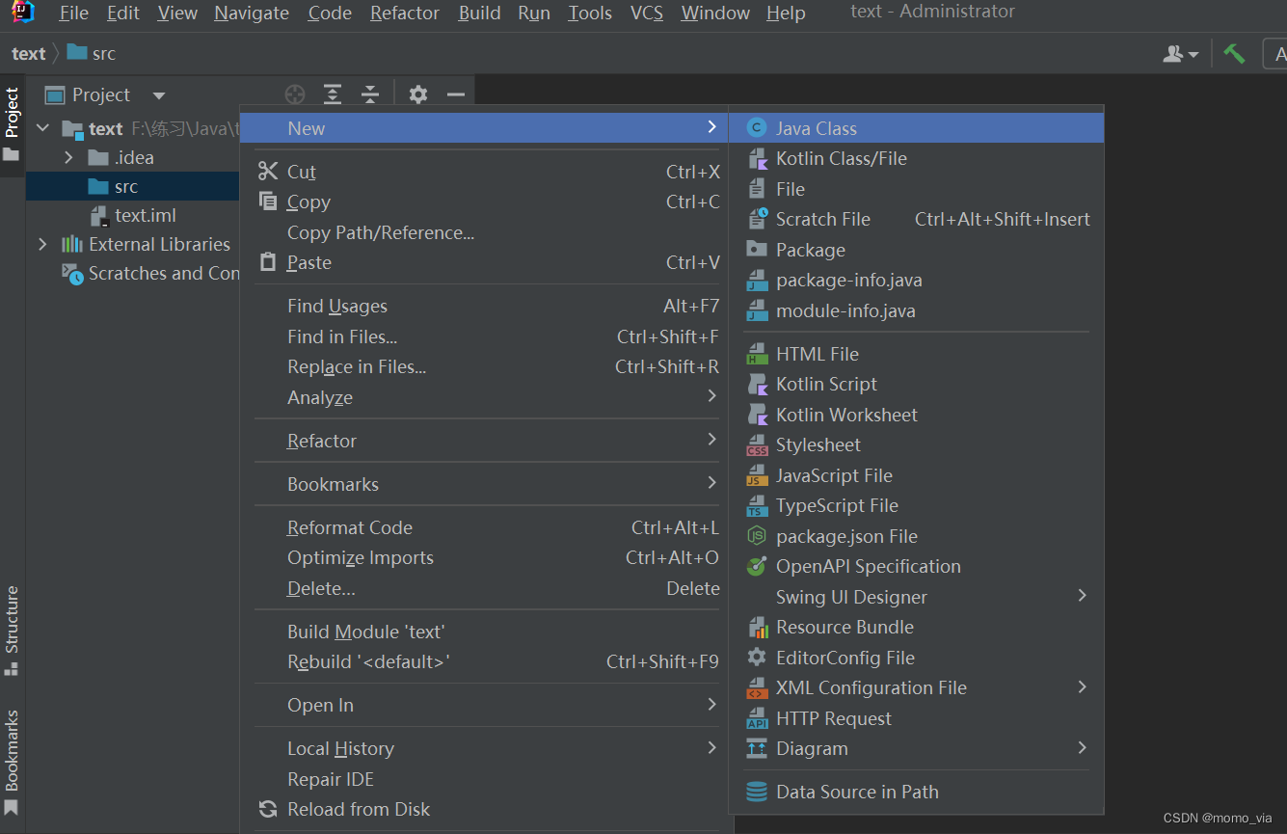This screenshot has height=834, width=1287.
Task: Expand the Analyze submenu
Action: tap(484, 397)
